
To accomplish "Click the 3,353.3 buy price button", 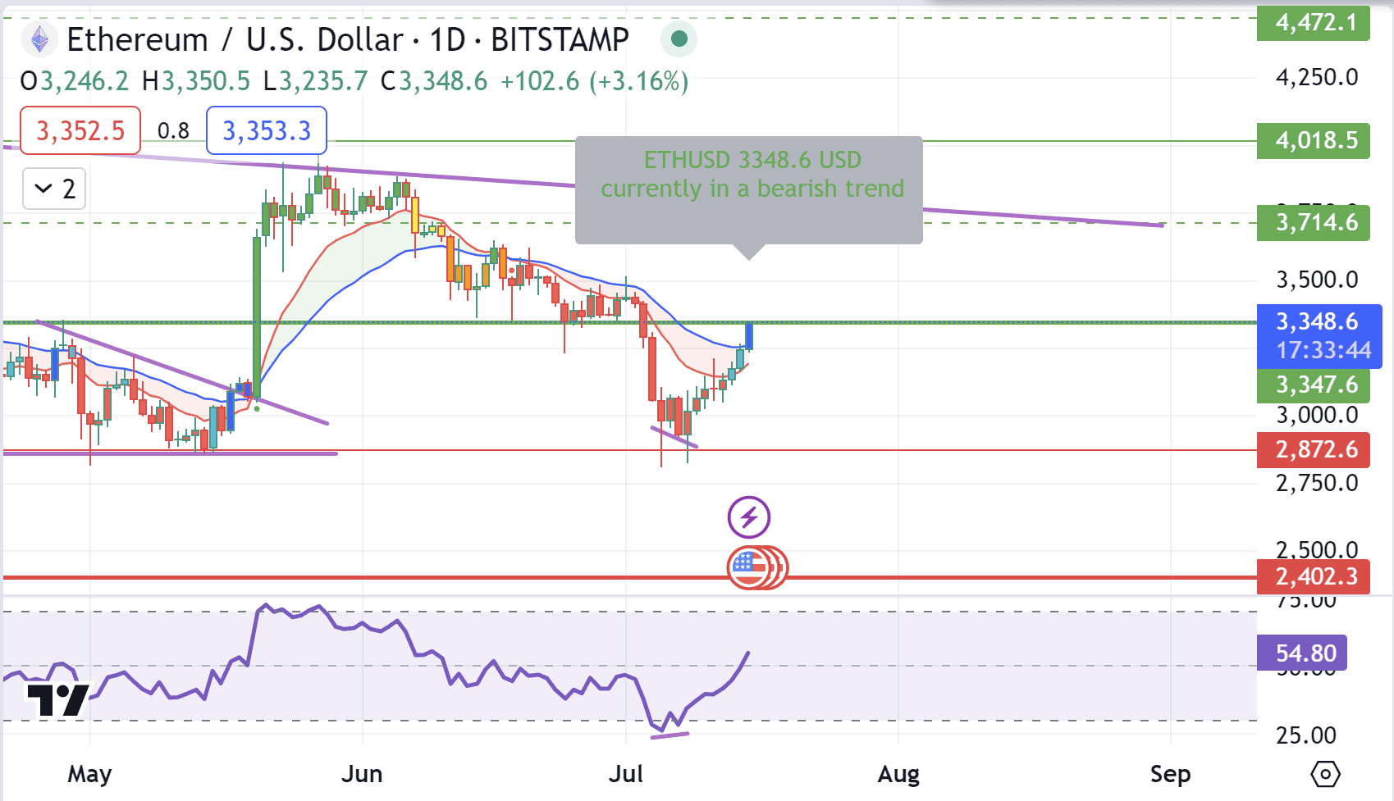I will [267, 130].
